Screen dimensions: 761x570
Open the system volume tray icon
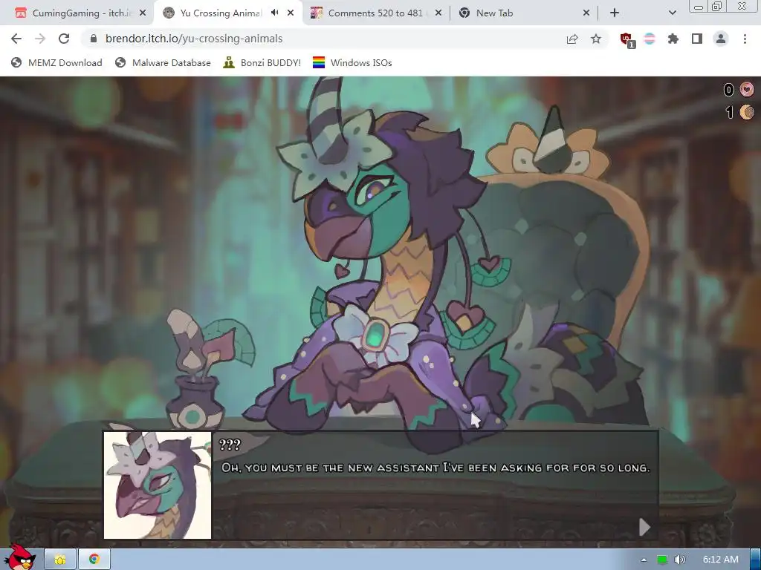point(680,560)
